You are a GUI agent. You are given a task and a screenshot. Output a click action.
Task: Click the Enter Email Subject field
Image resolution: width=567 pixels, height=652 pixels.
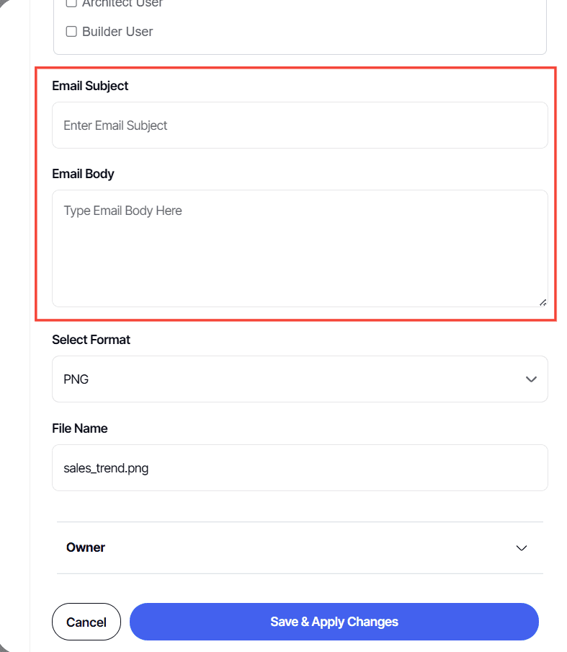click(300, 125)
